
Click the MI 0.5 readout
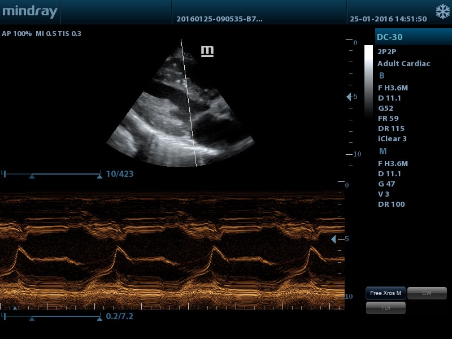46,34
